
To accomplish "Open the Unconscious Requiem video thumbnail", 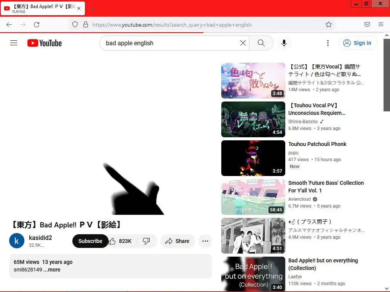I will 253,119.
